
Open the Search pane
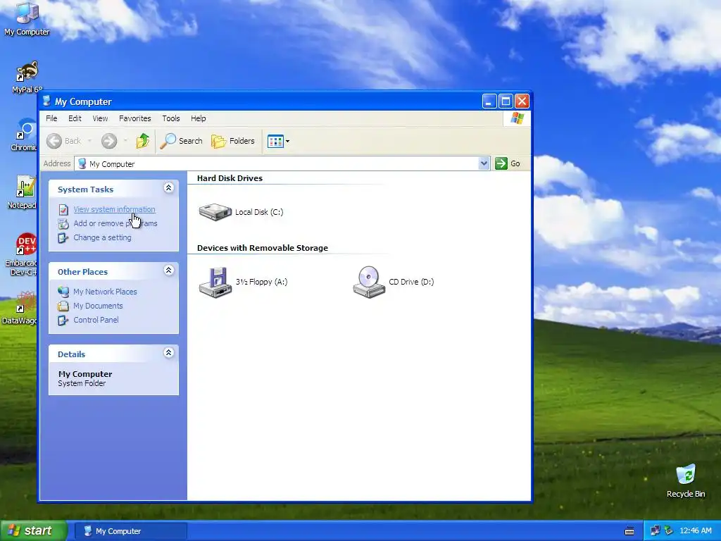(181, 141)
